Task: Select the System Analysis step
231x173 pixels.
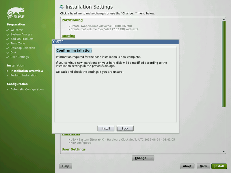Action: coord(21,34)
